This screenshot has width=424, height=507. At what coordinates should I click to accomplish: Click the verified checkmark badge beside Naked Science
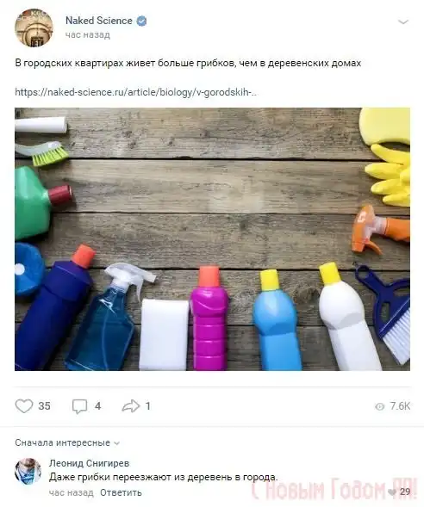coord(142,21)
